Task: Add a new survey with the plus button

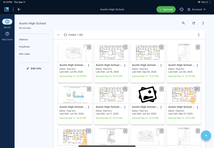Action: (206, 136)
